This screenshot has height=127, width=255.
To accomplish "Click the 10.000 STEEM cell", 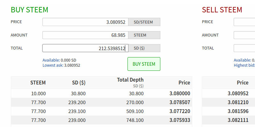I will click(39, 93).
